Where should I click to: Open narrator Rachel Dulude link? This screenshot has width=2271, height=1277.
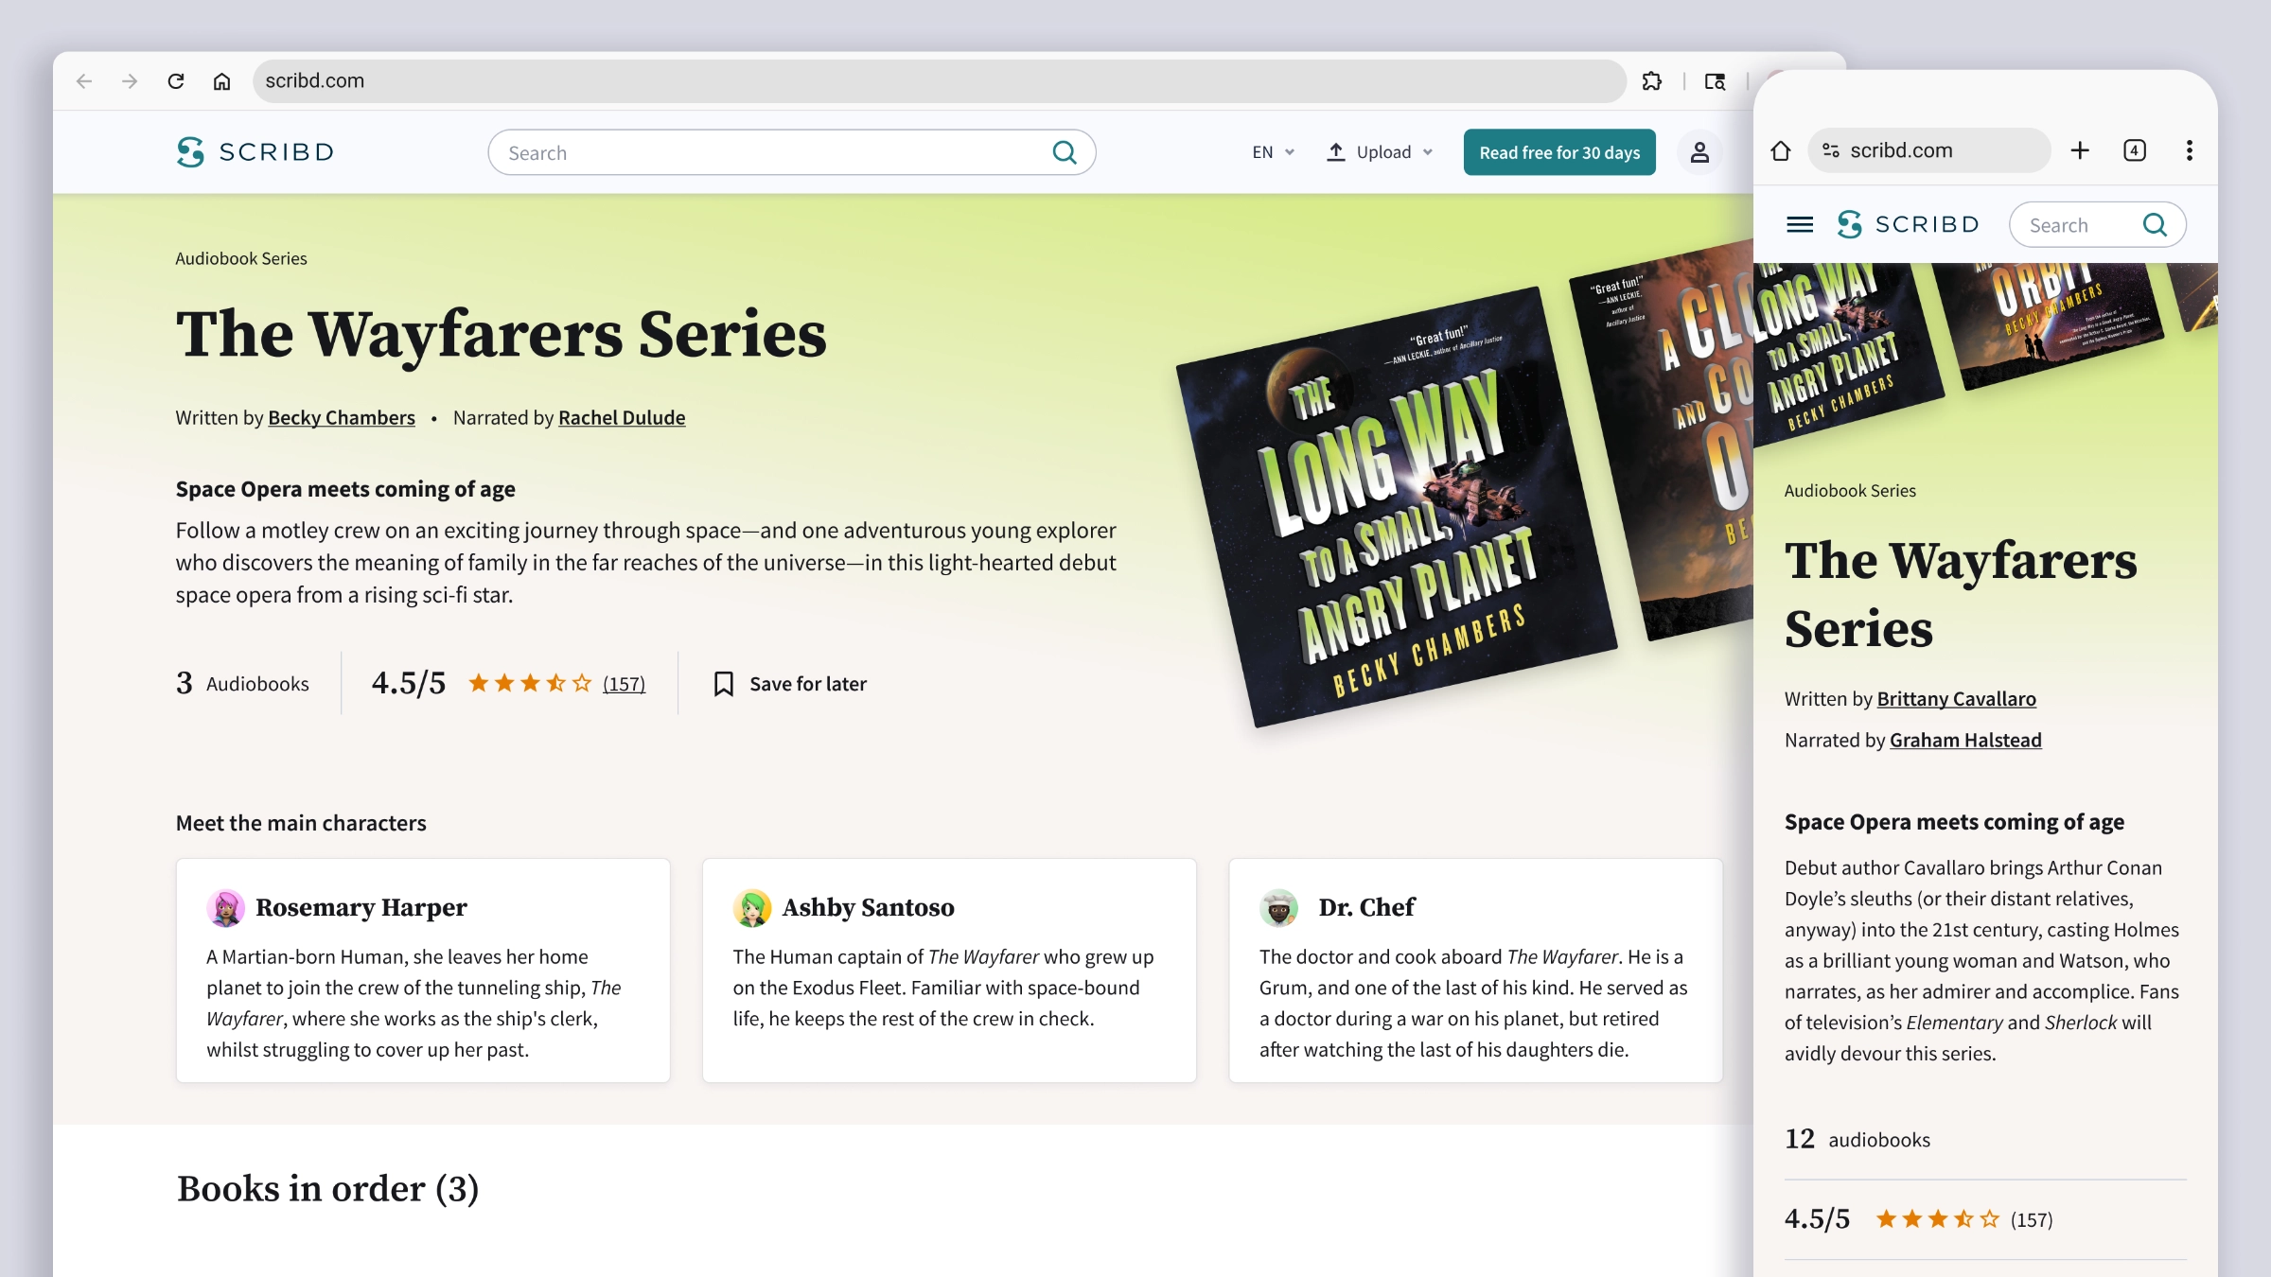click(x=622, y=418)
